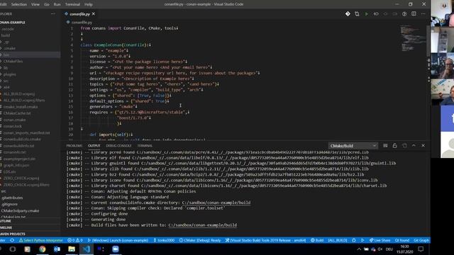Open File Explorer from the taskbar
The width and height of the screenshot is (454, 255).
pos(72,249)
